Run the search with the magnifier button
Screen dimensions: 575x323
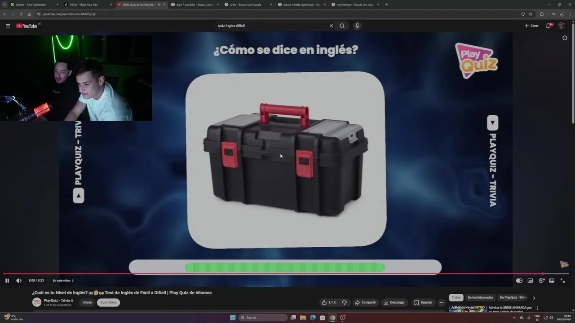point(342,26)
